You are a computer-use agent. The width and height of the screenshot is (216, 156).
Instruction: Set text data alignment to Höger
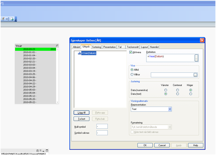point(191,94)
